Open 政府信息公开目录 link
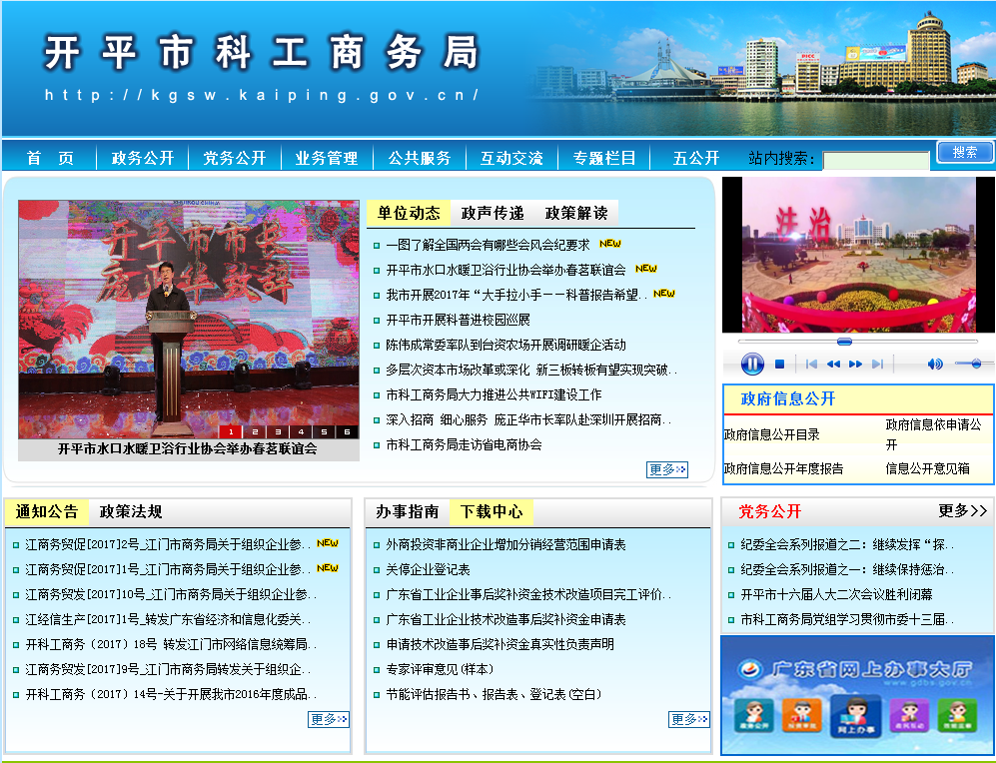Image resolution: width=996 pixels, height=763 pixels. (x=772, y=434)
